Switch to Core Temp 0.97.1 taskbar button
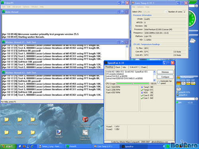The width and height of the screenshot is (199, 149). coord(106,146)
